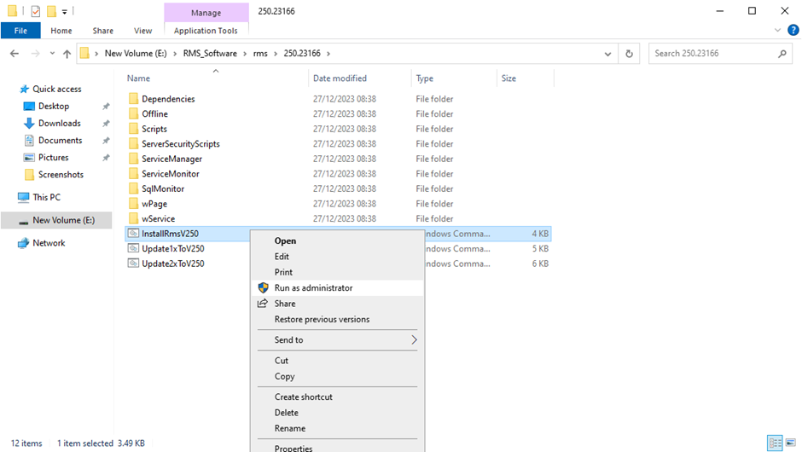Click the Help question mark icon

[793, 30]
